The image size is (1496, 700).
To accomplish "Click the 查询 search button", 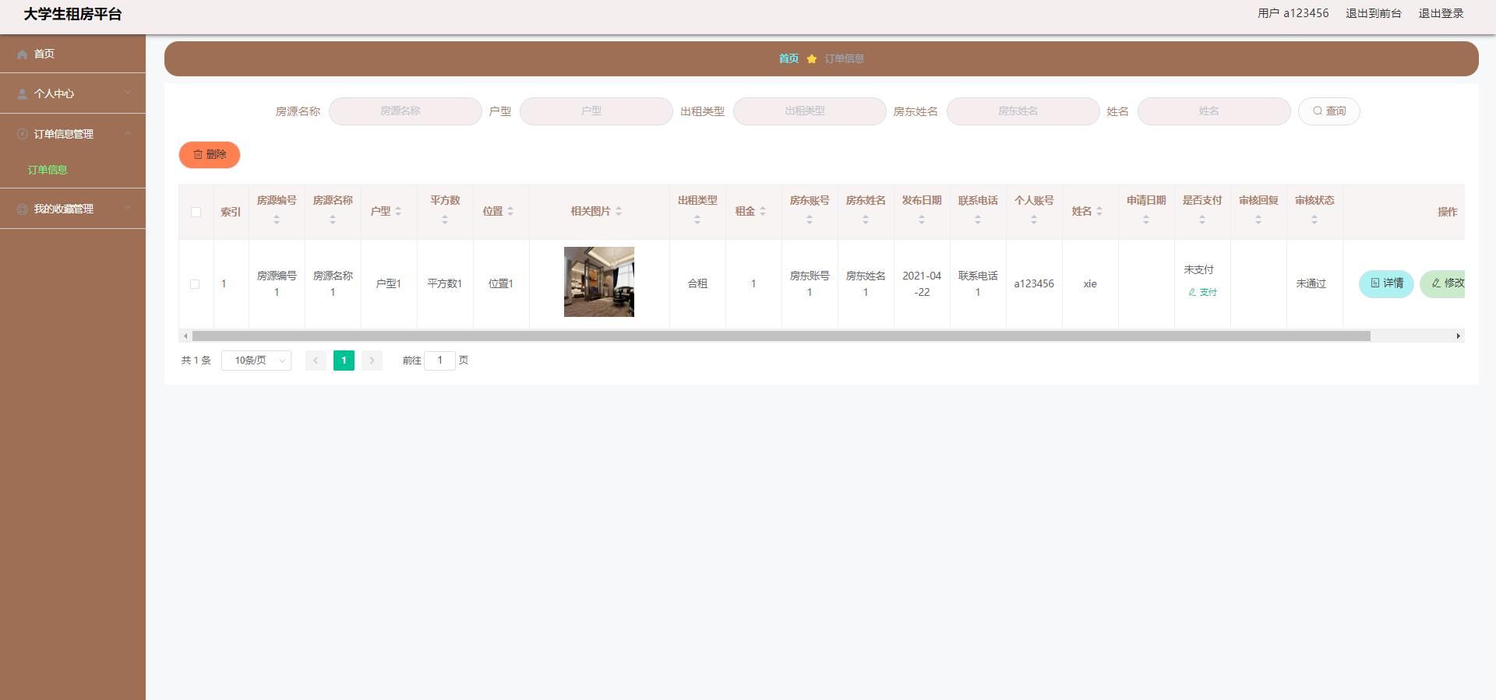I will tap(1328, 111).
